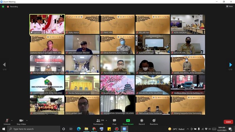The width and height of the screenshot is (235, 132).
Task: Open Cortana circle icon on taskbar
Action: pyautogui.click(x=63, y=129)
